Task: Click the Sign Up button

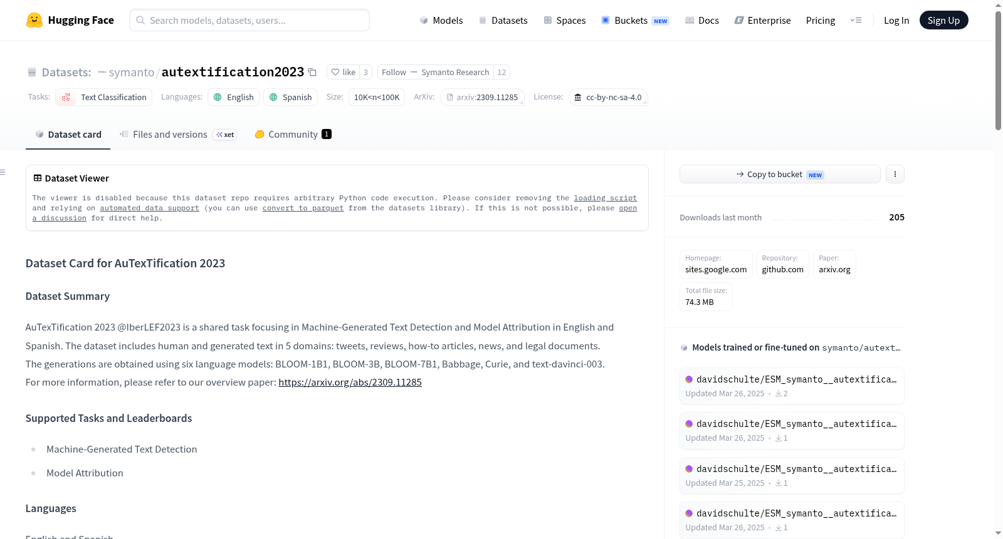Action: [x=943, y=20]
